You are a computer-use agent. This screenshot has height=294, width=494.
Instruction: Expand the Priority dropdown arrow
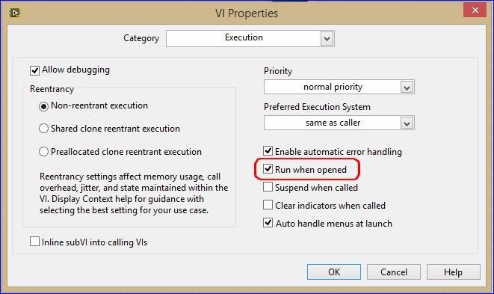pyautogui.click(x=407, y=88)
